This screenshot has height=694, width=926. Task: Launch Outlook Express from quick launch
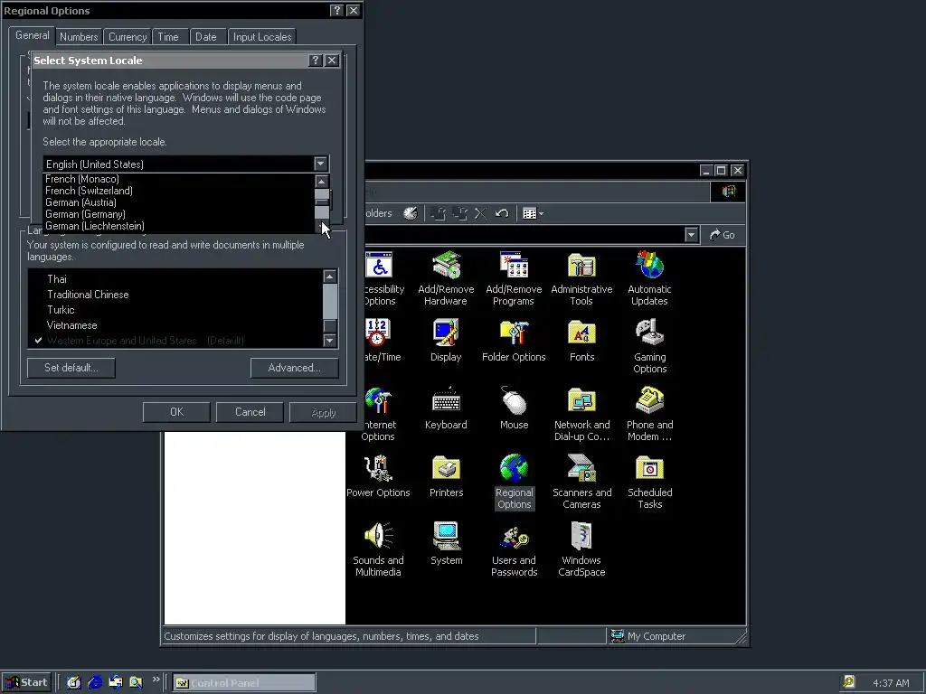(115, 682)
